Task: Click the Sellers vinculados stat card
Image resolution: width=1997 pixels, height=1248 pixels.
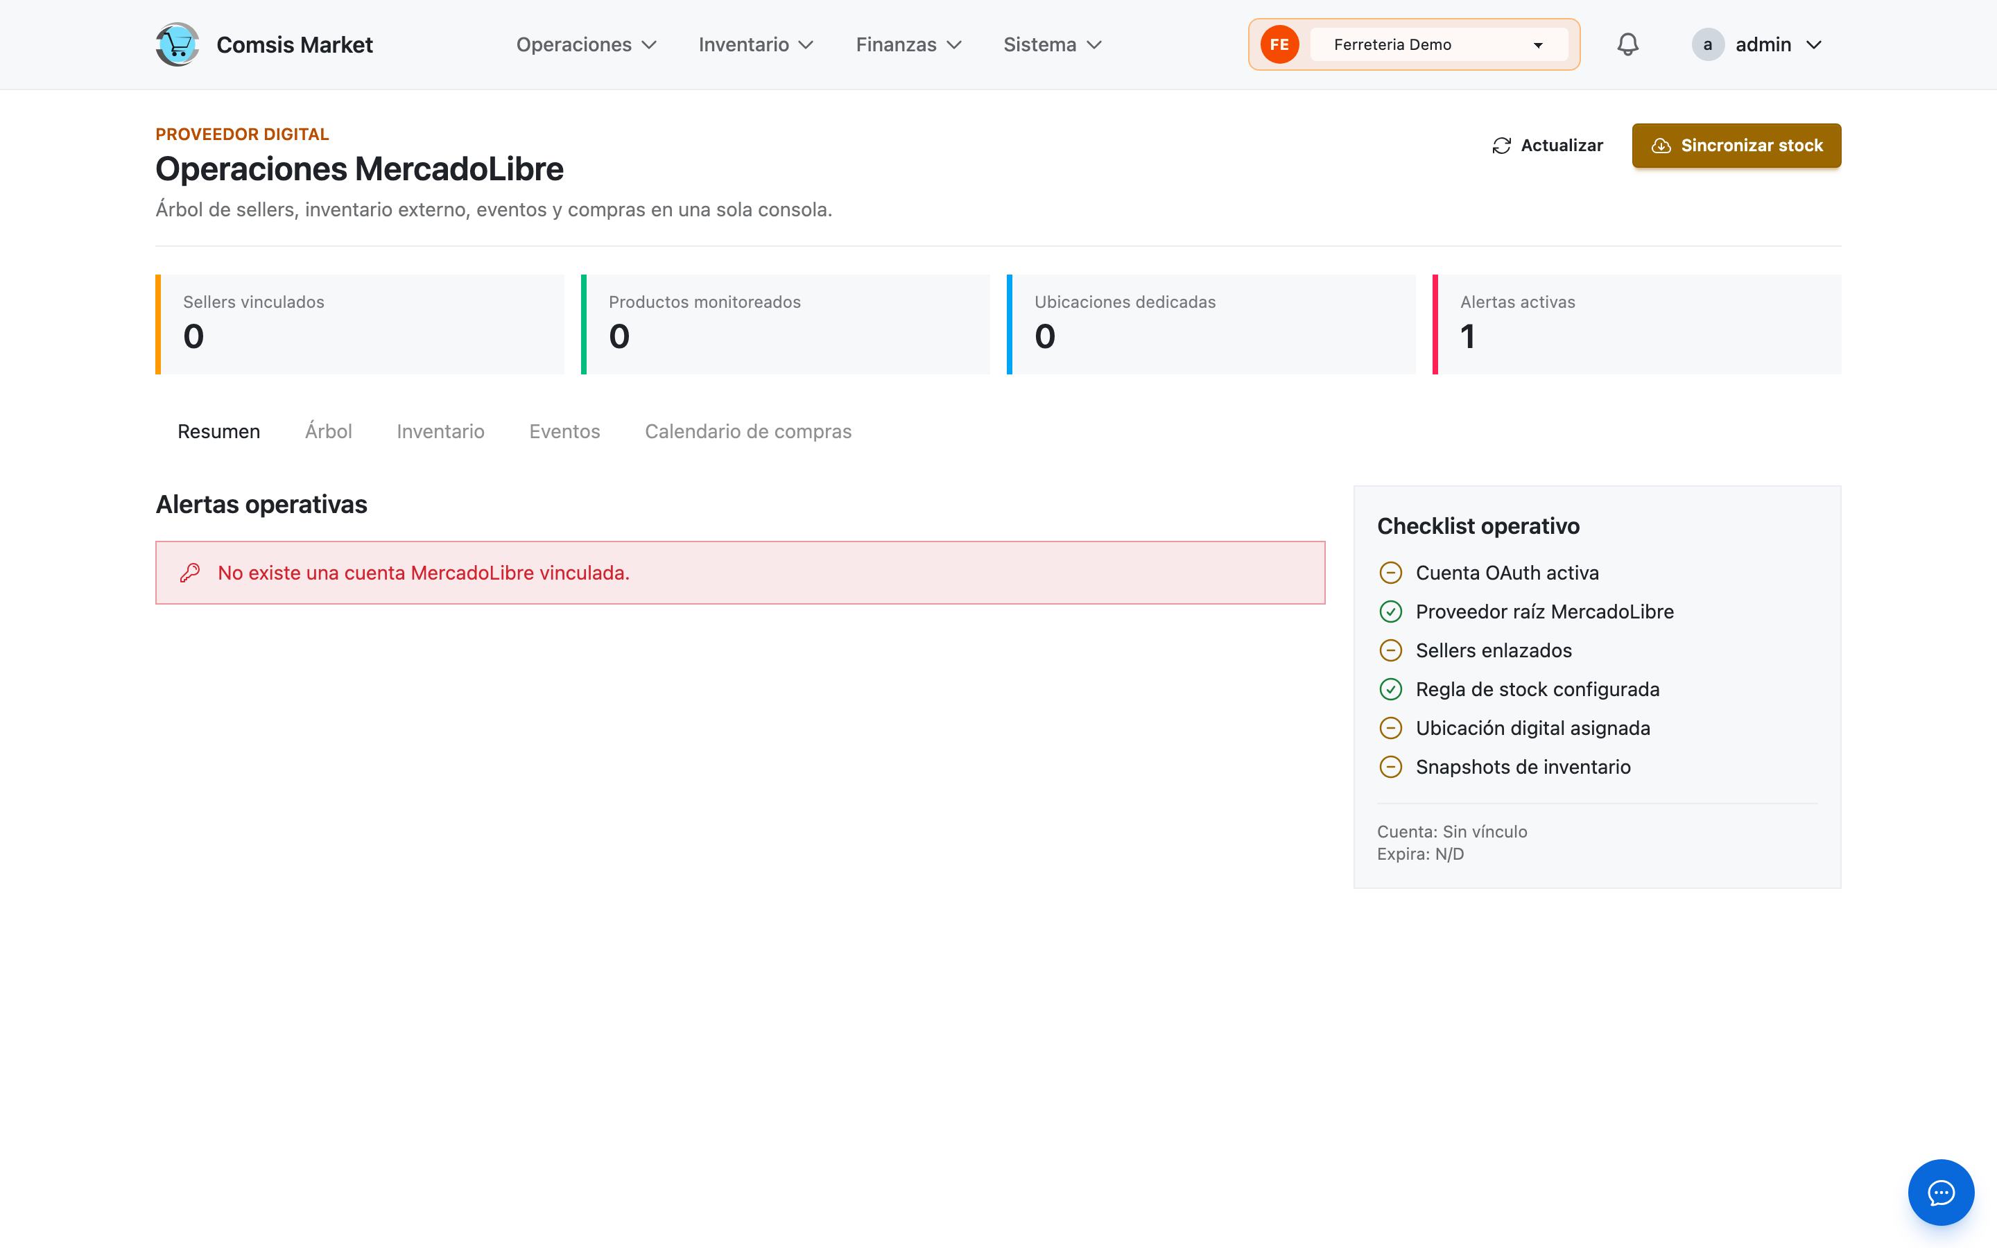Action: click(360, 324)
